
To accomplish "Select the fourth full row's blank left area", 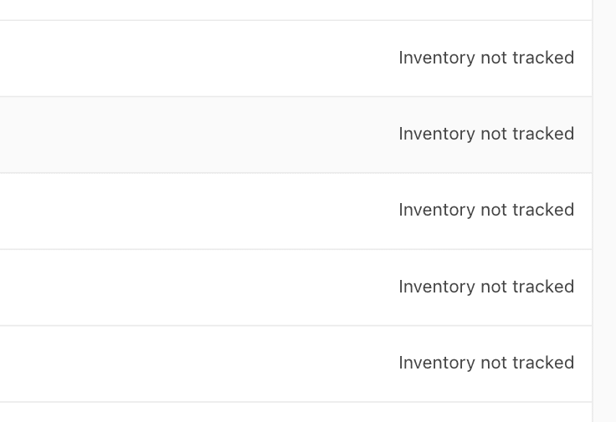I will coord(167,287).
